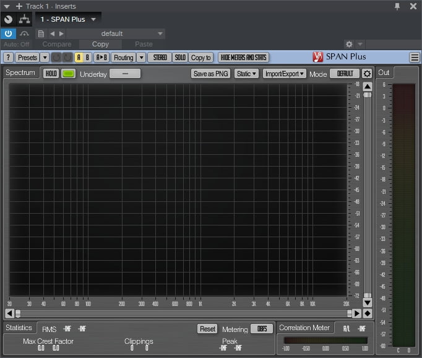Click the Paste button
This screenshot has height=358, width=422.
pyautogui.click(x=144, y=44)
